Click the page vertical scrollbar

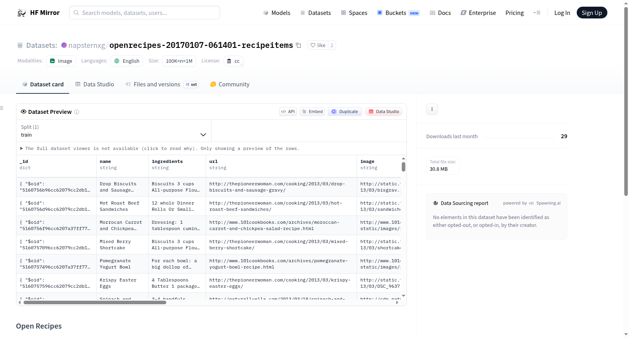[x=626, y=101]
